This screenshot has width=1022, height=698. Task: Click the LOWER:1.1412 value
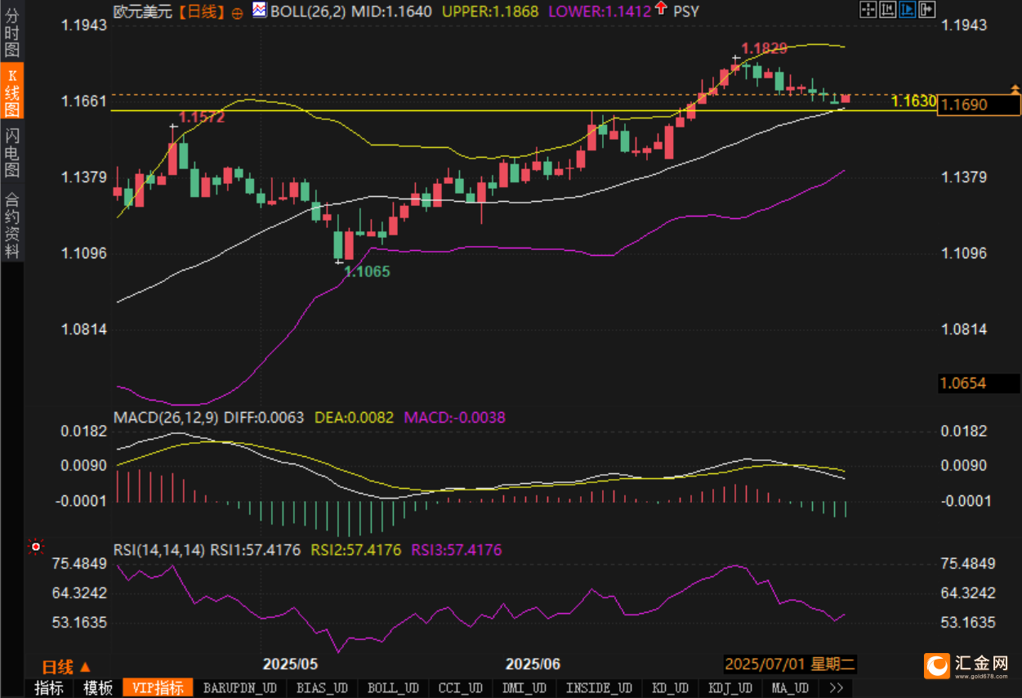[599, 11]
